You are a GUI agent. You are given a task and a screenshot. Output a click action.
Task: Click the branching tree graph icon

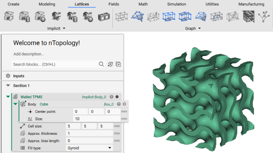click(264, 17)
